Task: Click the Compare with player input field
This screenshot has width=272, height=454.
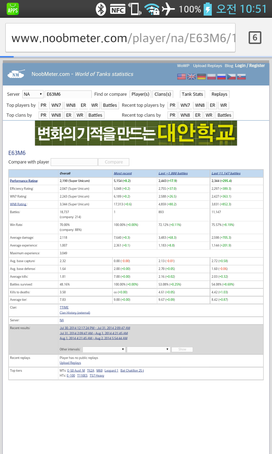Action: click(74, 162)
